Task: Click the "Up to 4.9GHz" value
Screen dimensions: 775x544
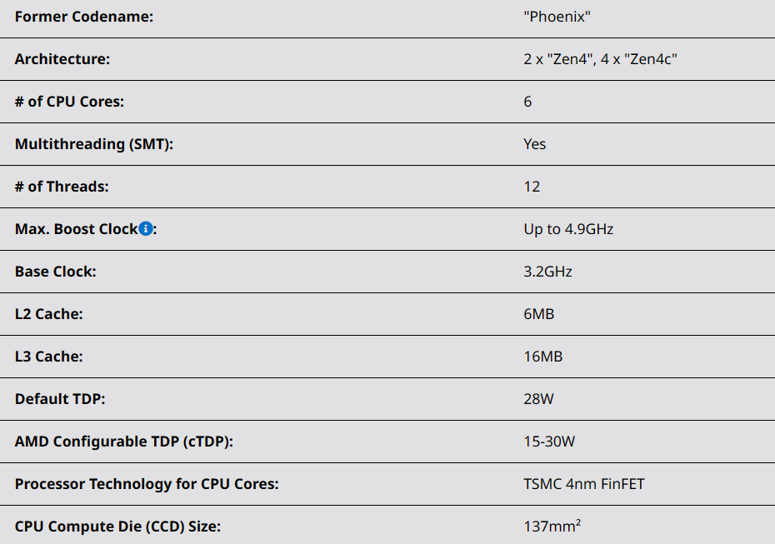Action: 568,229
